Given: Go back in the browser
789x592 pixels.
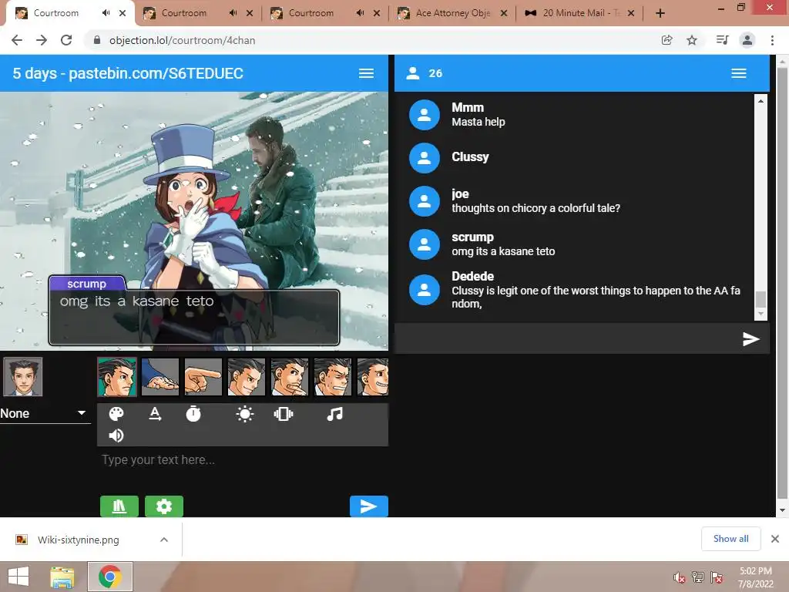Looking at the screenshot, I should (17, 40).
